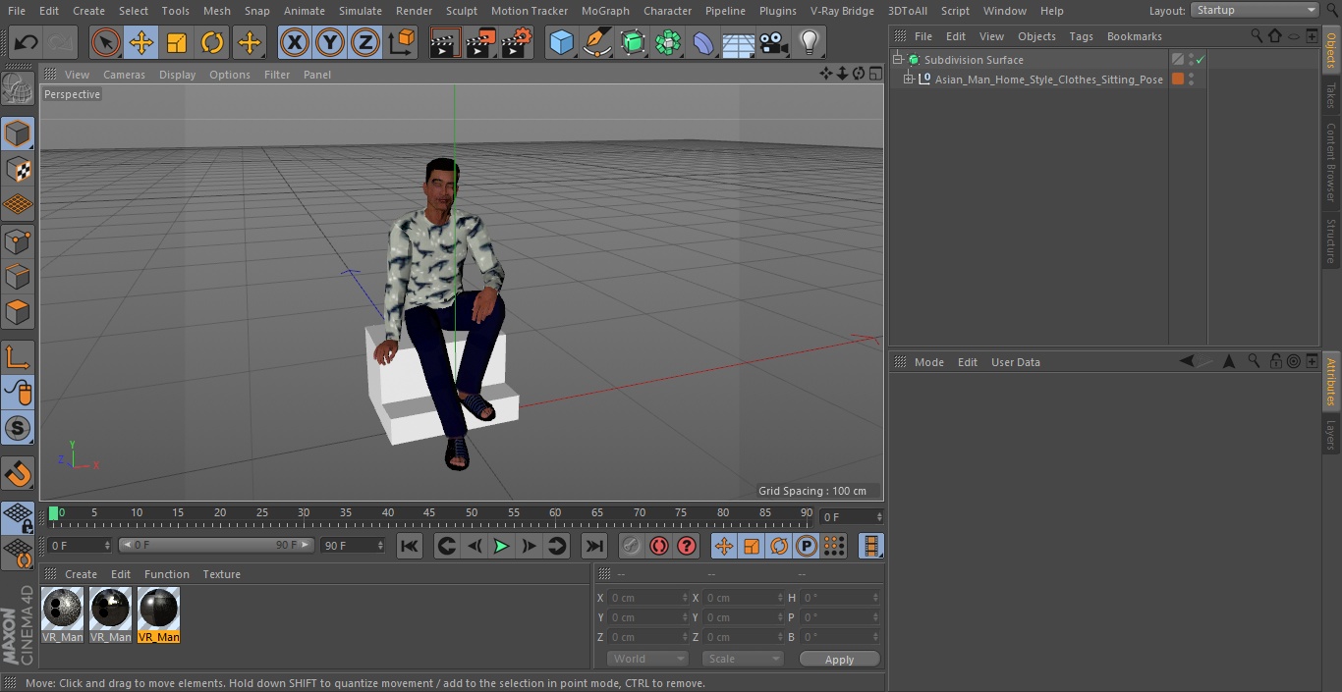Open the material manager Texture menu
This screenshot has width=1342, height=692.
222,574
